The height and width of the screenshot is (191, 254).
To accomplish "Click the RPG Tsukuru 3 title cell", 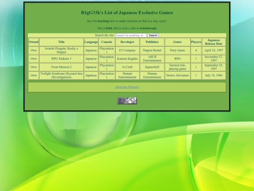I will [62, 58].
